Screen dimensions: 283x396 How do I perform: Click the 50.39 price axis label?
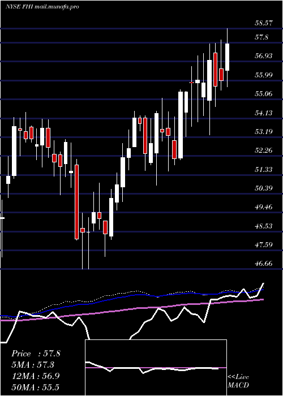tap(263, 188)
